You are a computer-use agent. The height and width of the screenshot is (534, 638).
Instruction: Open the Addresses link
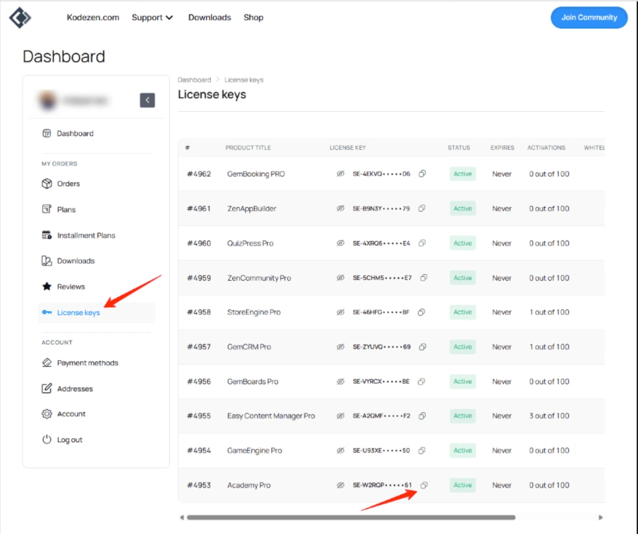(96, 388)
